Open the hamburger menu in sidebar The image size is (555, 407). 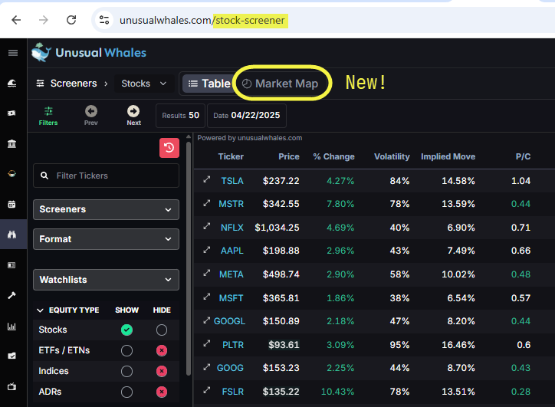coord(13,53)
